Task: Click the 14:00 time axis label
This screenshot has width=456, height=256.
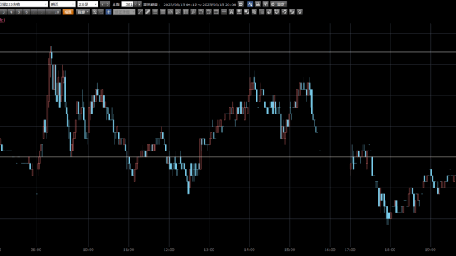Action: click(x=249, y=250)
